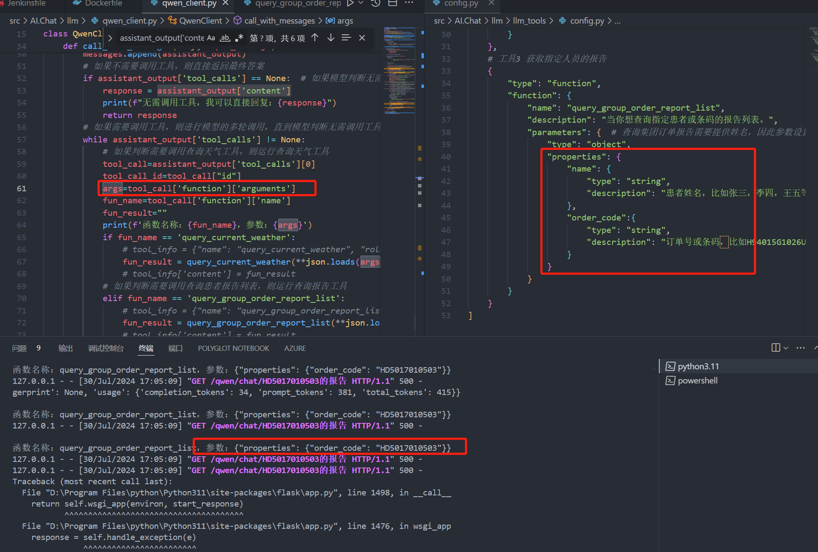Open more editor actions ellipsis menu
This screenshot has height=552, width=818.
pos(409,3)
